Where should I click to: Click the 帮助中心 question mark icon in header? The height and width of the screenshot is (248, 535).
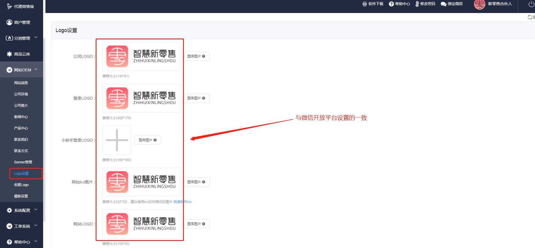[391, 4]
